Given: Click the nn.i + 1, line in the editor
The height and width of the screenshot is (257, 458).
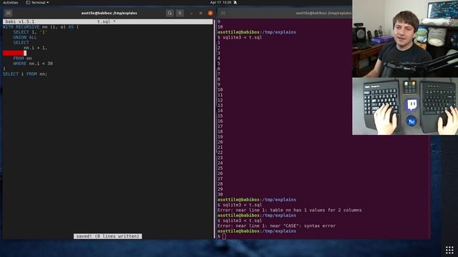Looking at the screenshot, I should [x=35, y=48].
